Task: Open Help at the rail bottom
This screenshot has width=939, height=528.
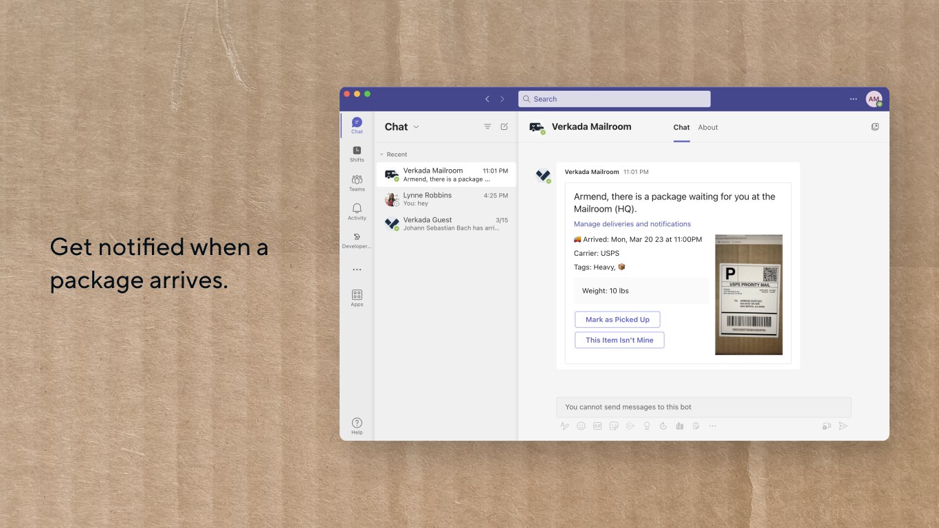Action: [357, 426]
